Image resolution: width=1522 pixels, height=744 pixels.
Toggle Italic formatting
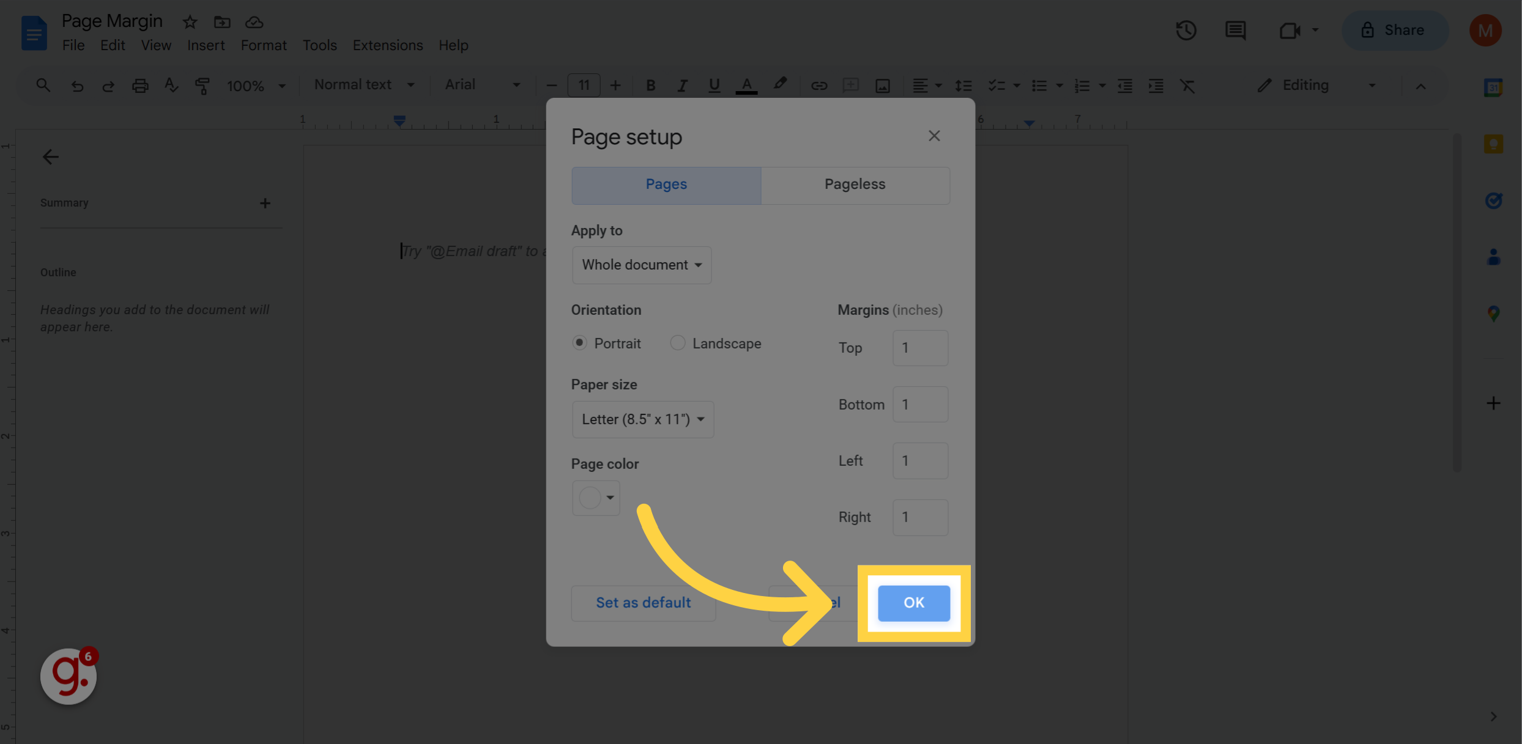[x=682, y=86]
